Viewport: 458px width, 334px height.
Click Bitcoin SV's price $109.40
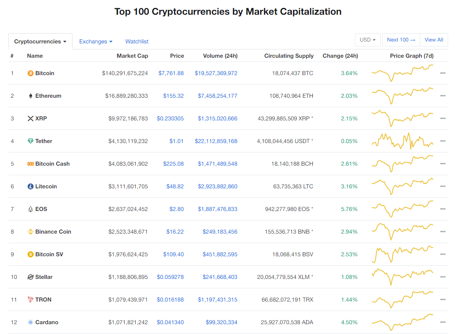click(x=174, y=254)
